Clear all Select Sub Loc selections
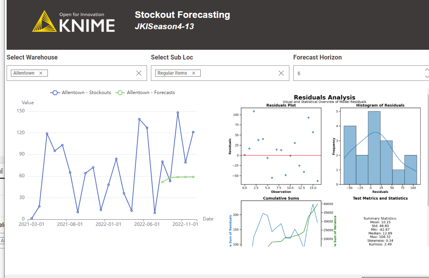This screenshot has width=429, height=278. (281, 73)
